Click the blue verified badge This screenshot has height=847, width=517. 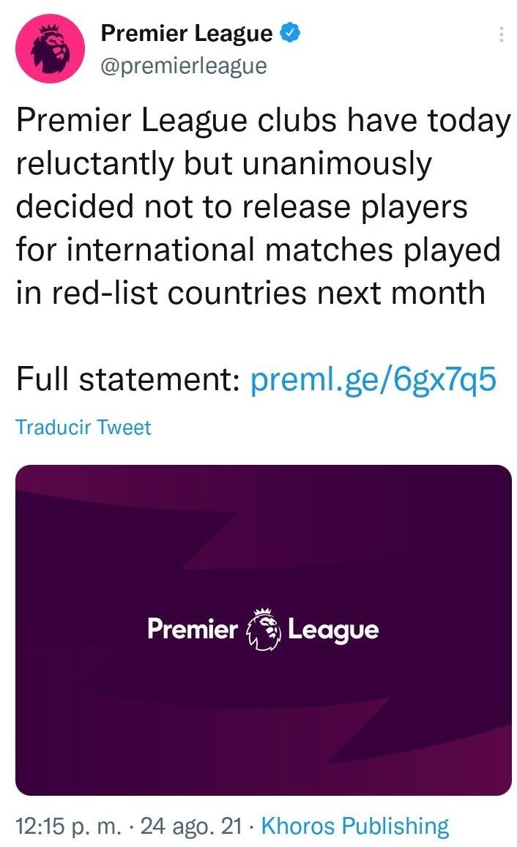point(289,33)
